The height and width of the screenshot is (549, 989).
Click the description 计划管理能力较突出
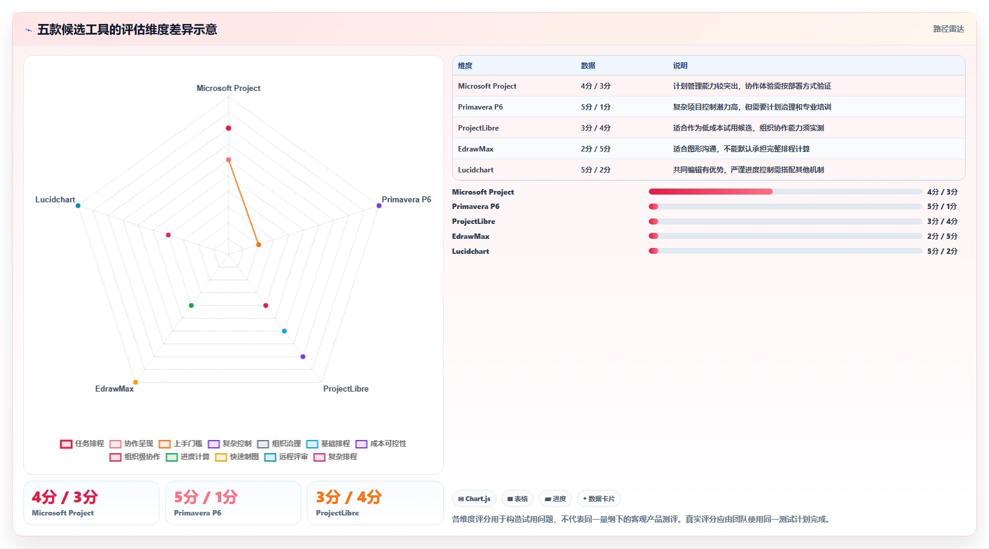pyautogui.click(x=706, y=86)
